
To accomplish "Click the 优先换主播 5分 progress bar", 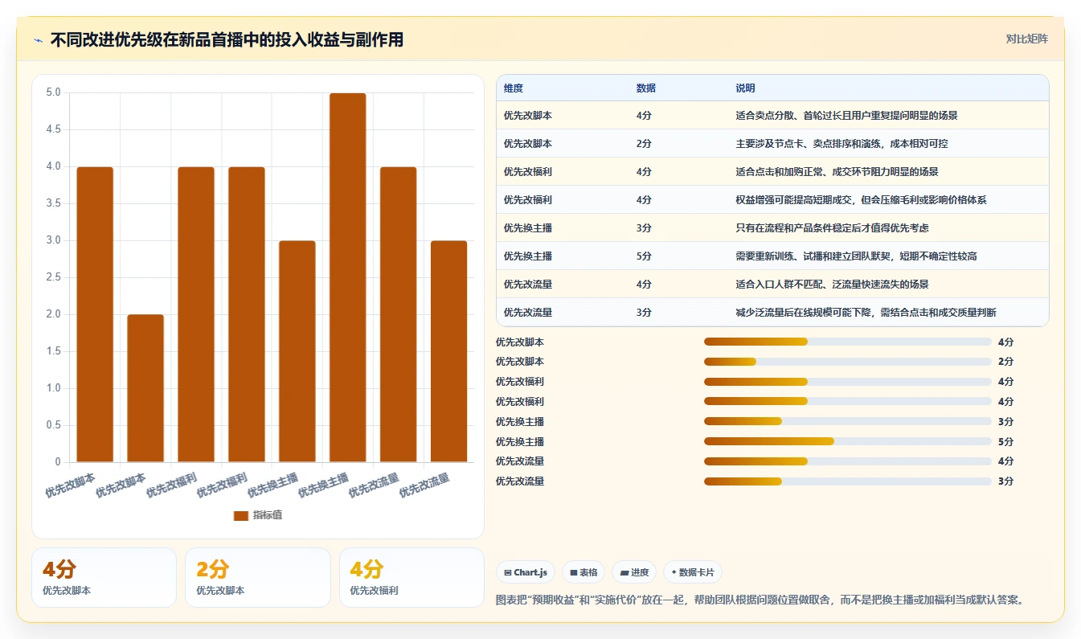I will pyautogui.click(x=847, y=441).
